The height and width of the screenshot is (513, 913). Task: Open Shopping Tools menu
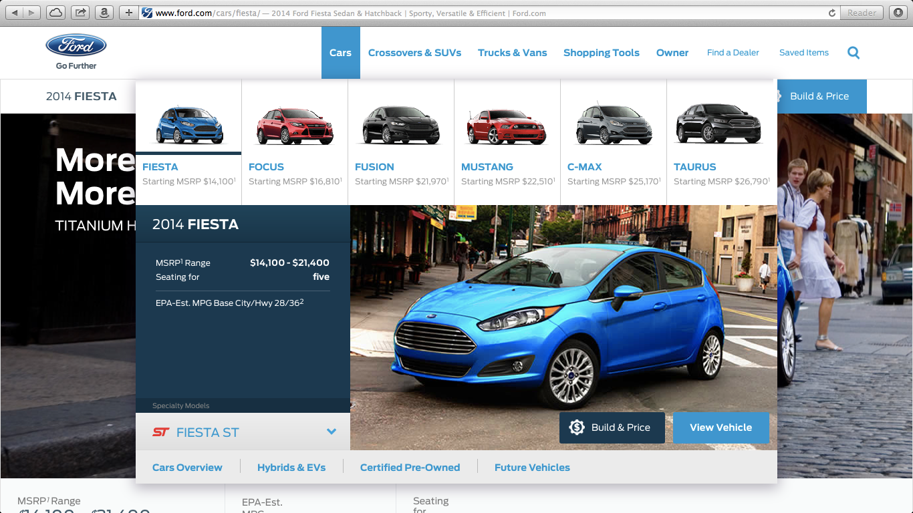coord(602,53)
